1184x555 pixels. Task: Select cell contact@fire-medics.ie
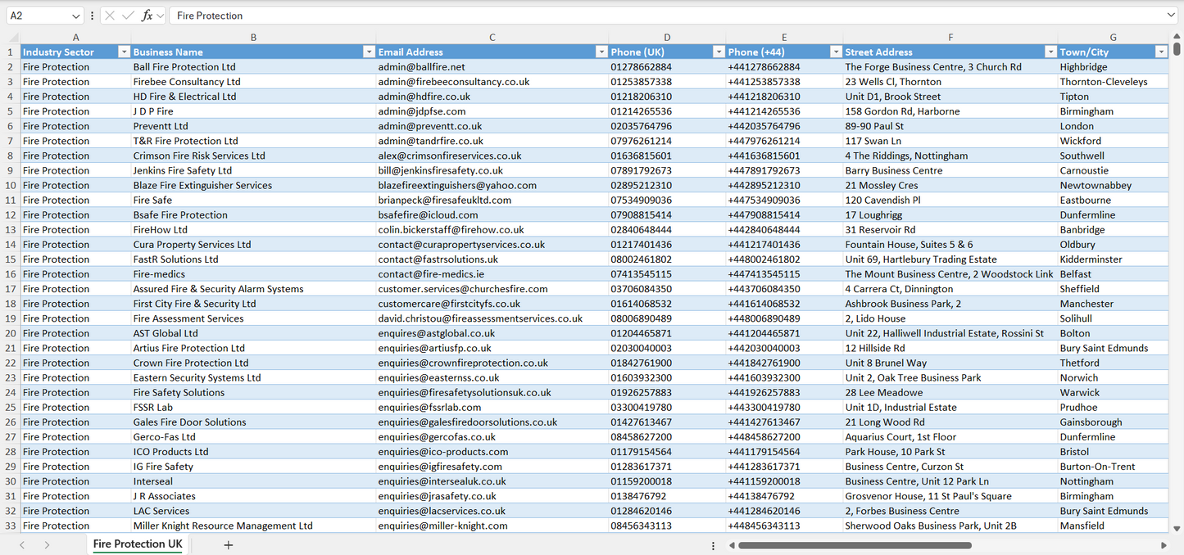coord(492,274)
